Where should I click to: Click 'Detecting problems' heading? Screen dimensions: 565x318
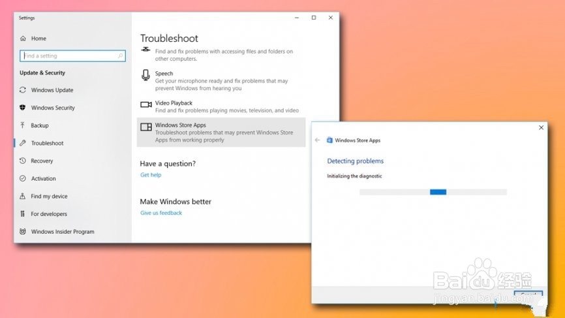[x=355, y=161]
